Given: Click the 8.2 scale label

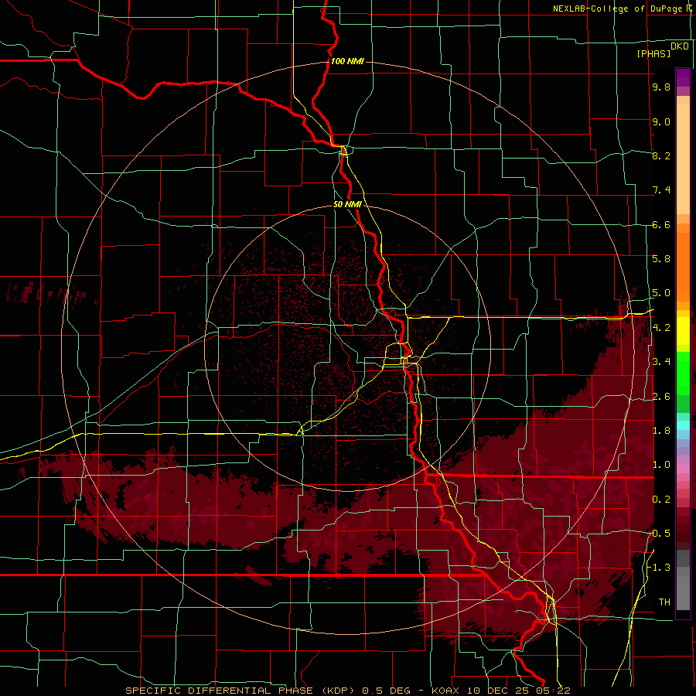Looking at the screenshot, I should (661, 155).
